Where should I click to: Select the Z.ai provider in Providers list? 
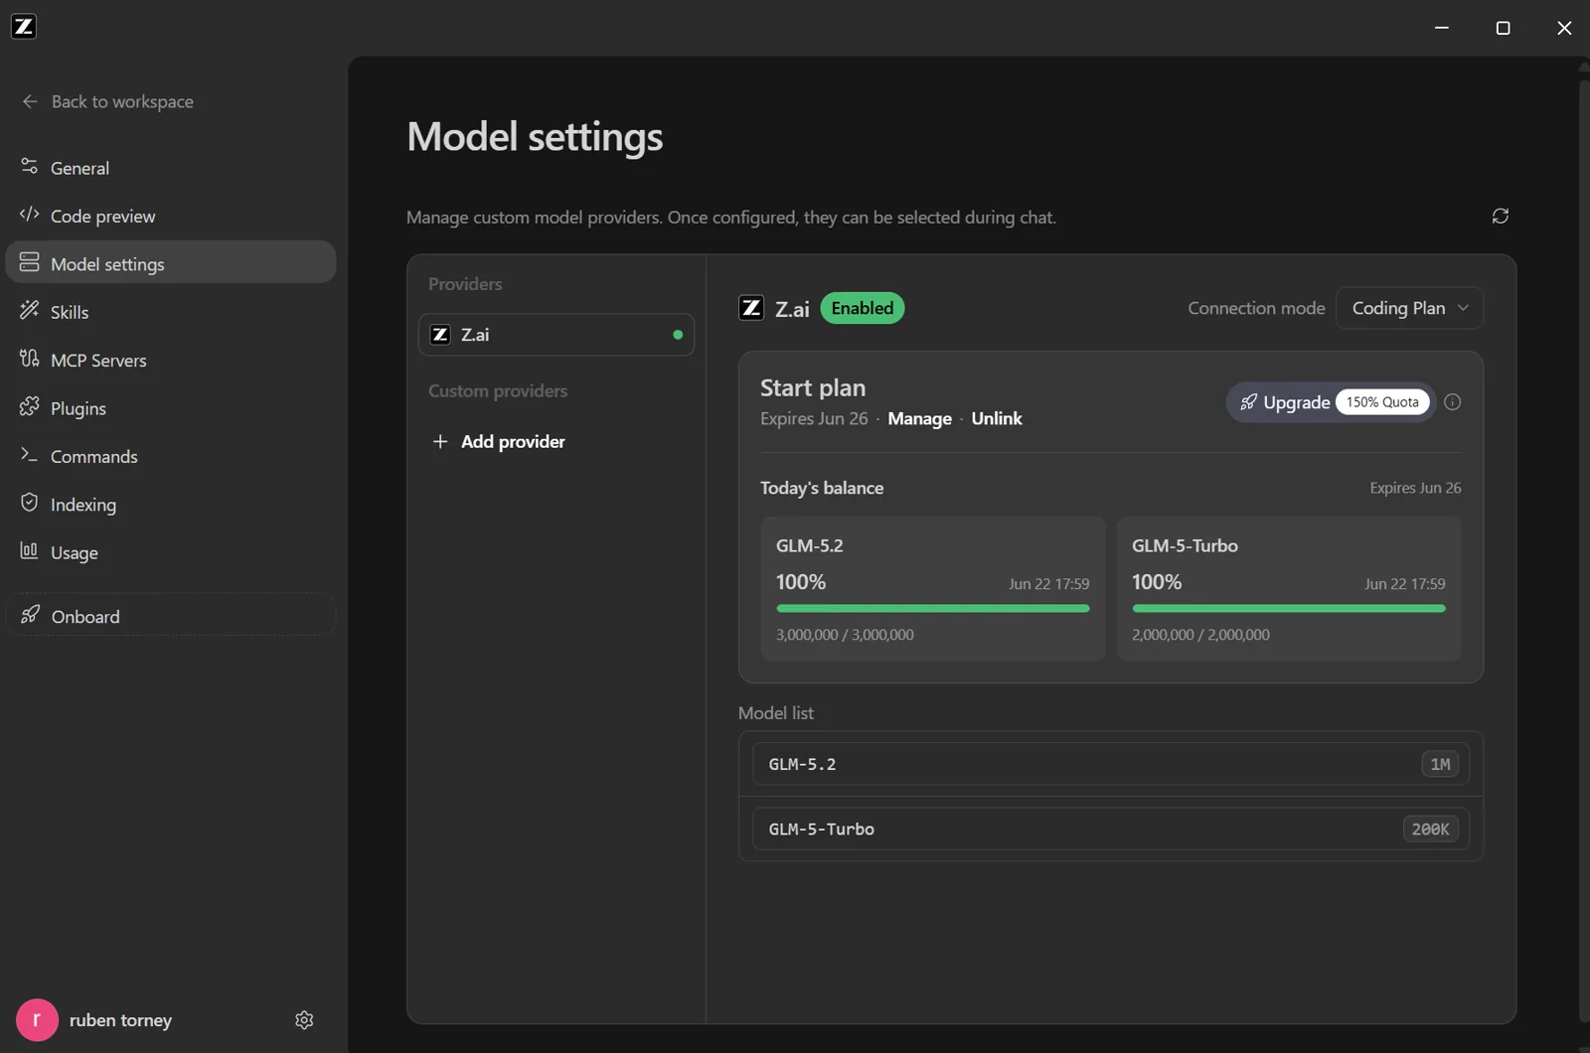tap(556, 335)
